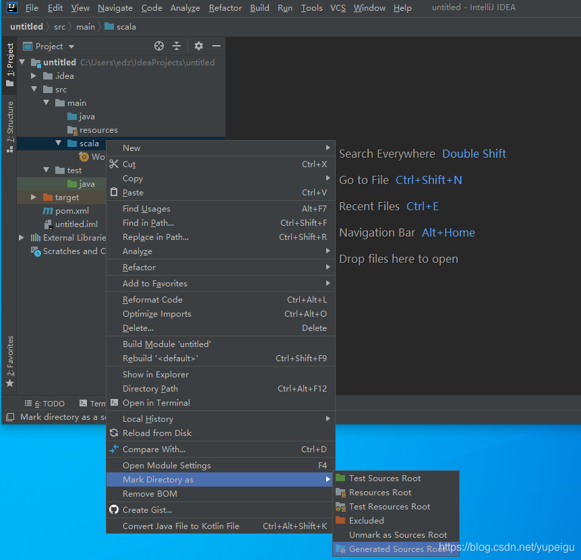Viewport: 581px width, 560px height.
Task: Select Show in Explorer entry
Action: [x=220, y=375]
